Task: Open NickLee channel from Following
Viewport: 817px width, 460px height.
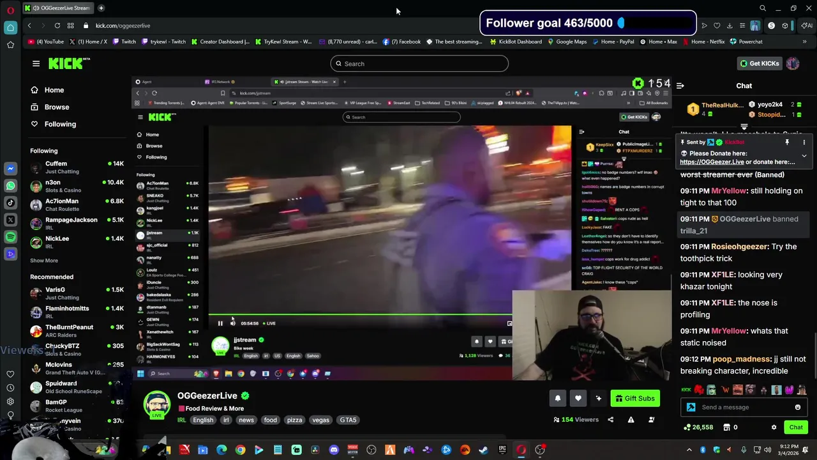Action: click(77, 241)
